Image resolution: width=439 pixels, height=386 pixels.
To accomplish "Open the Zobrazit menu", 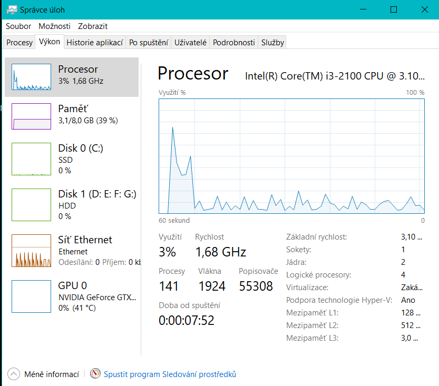I will 93,26.
